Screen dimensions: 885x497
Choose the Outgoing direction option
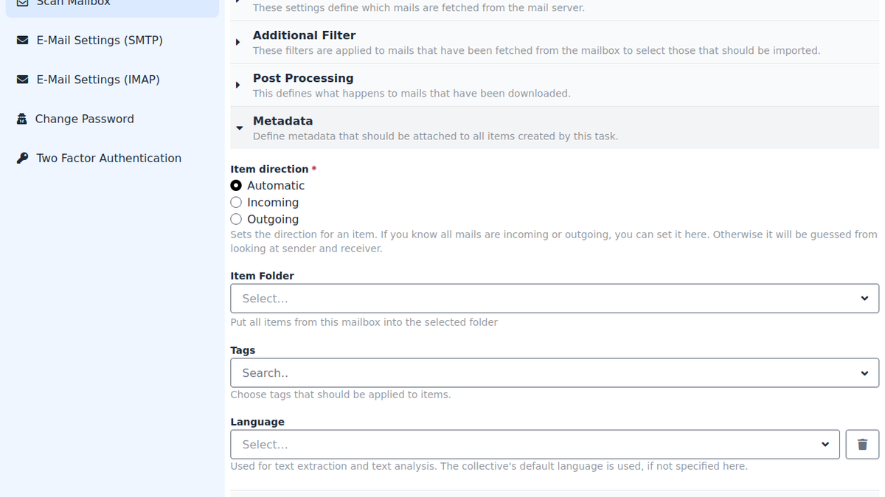236,219
